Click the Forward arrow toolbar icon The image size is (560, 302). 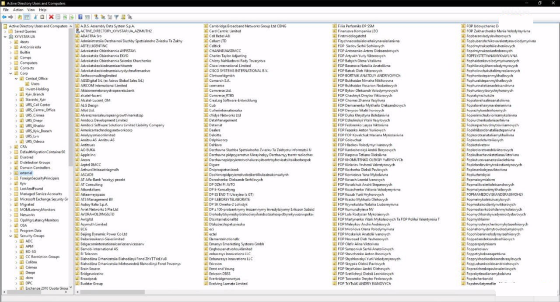[x=11, y=17]
